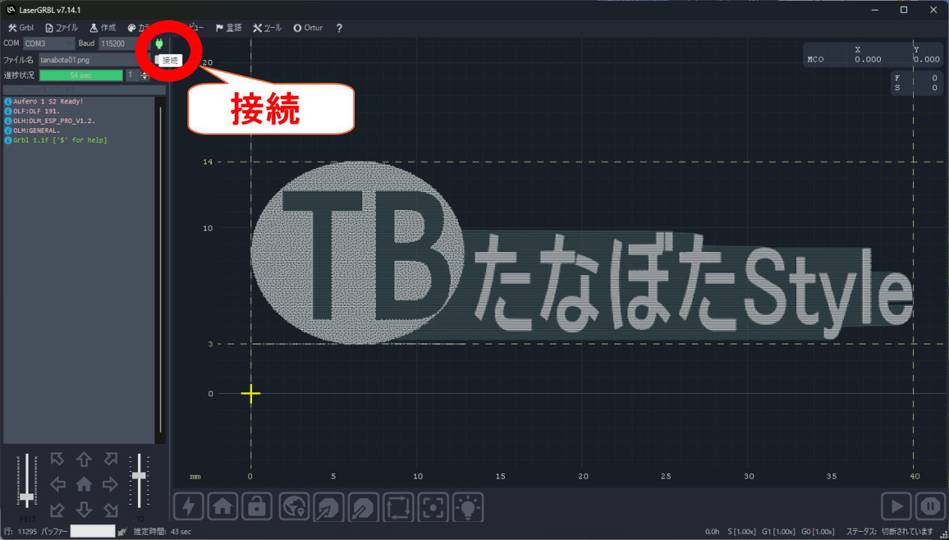Viewport: 949px width, 540px height.
Task: Click the 'OLM:GENERAL.' log line
Action: point(36,130)
